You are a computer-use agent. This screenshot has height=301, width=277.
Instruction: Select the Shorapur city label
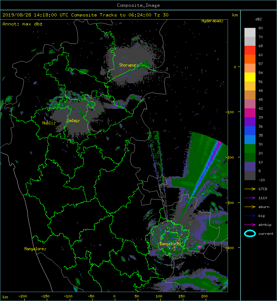[129, 65]
